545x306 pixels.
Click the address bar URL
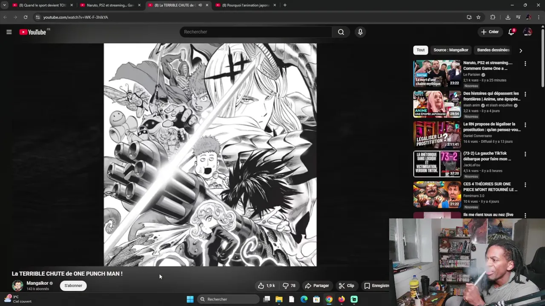76,17
